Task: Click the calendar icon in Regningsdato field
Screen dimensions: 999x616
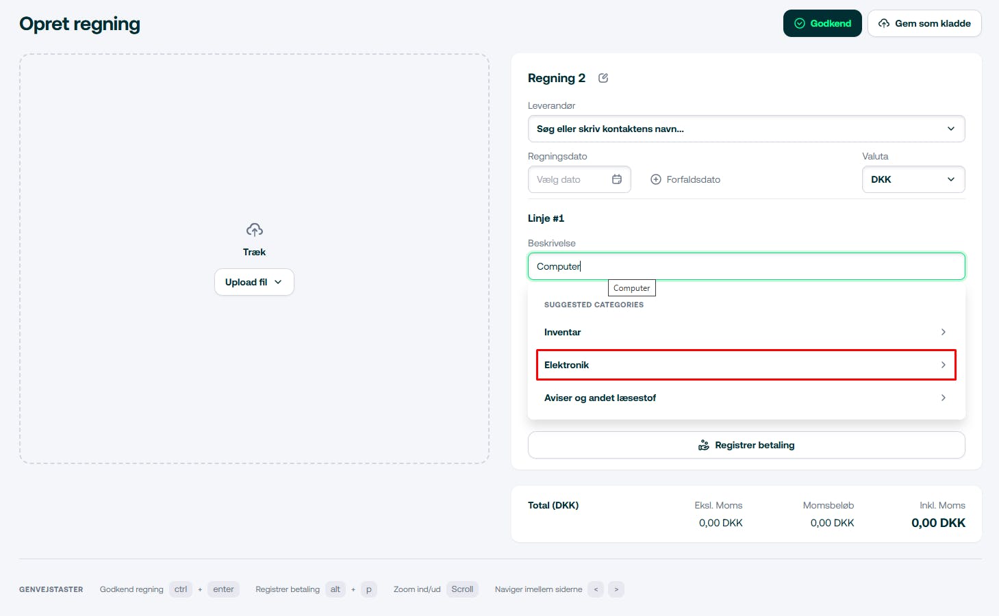Action: 617,179
